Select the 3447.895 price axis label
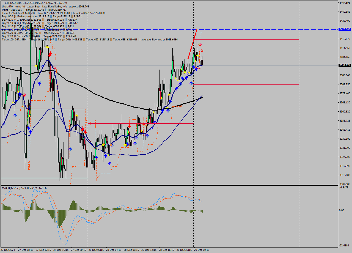This screenshot has width=352, height=253. click(x=345, y=2)
